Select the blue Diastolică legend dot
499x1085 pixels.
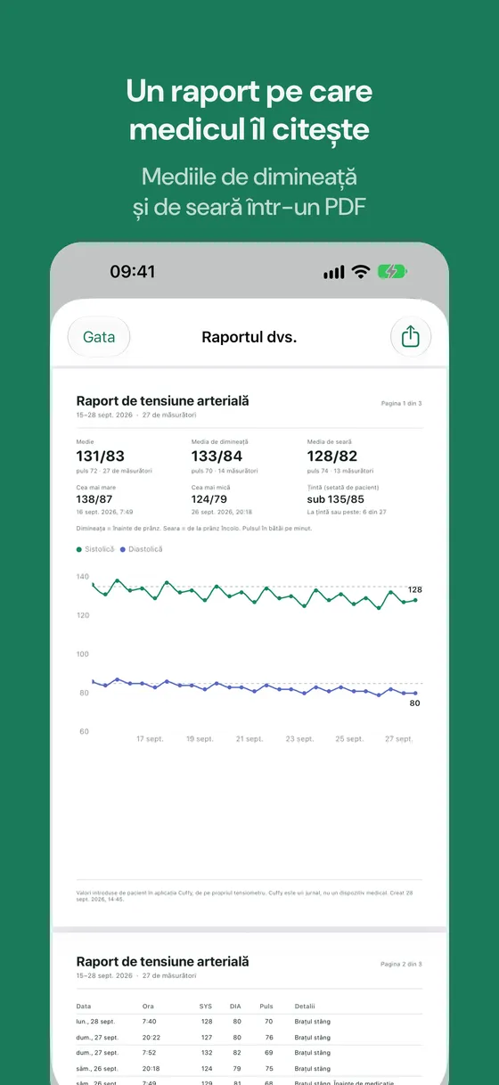point(124,549)
